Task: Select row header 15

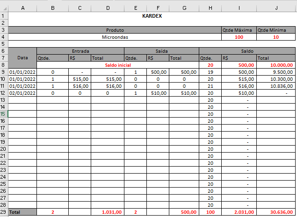Action: click(4, 114)
